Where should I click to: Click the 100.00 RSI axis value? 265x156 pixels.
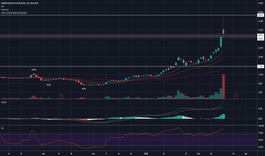pos(261,126)
